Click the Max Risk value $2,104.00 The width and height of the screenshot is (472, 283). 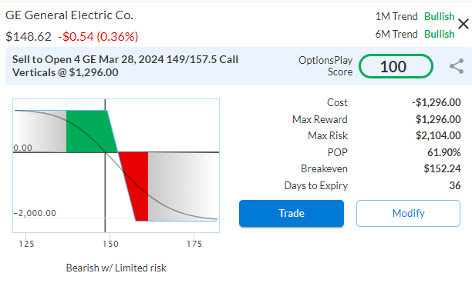pyautogui.click(x=438, y=135)
